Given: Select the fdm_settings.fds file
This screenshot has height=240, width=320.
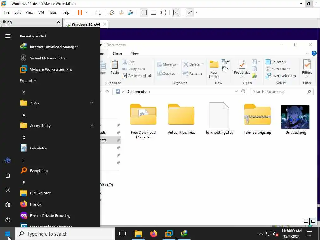Looking at the screenshot, I should [219, 118].
